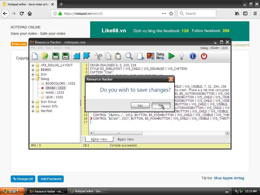Open a new browser tab
Image resolution: width=260 pixels, height=195 pixels.
point(61,4)
